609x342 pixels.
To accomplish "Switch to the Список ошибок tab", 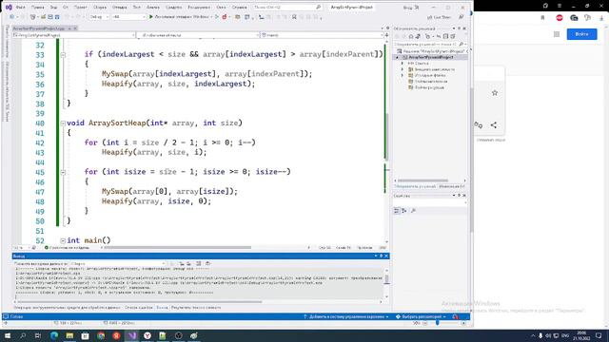I will pos(139,308).
